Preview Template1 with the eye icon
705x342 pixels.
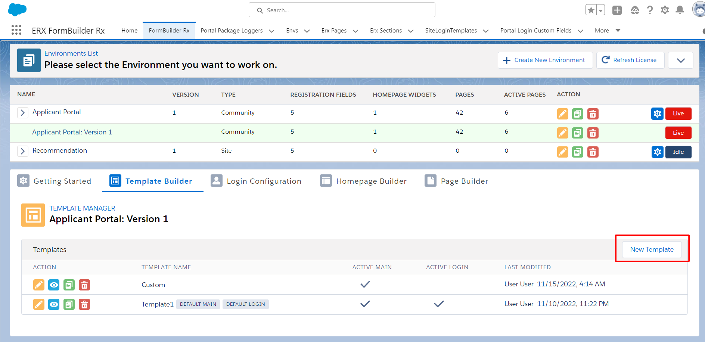pos(54,304)
